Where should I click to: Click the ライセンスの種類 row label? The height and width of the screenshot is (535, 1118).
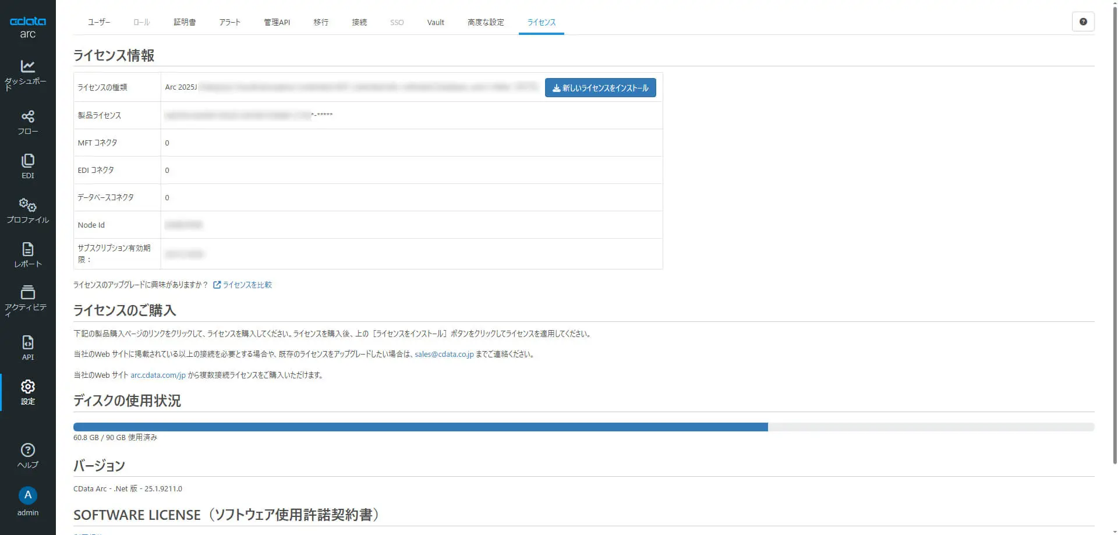[x=102, y=87]
